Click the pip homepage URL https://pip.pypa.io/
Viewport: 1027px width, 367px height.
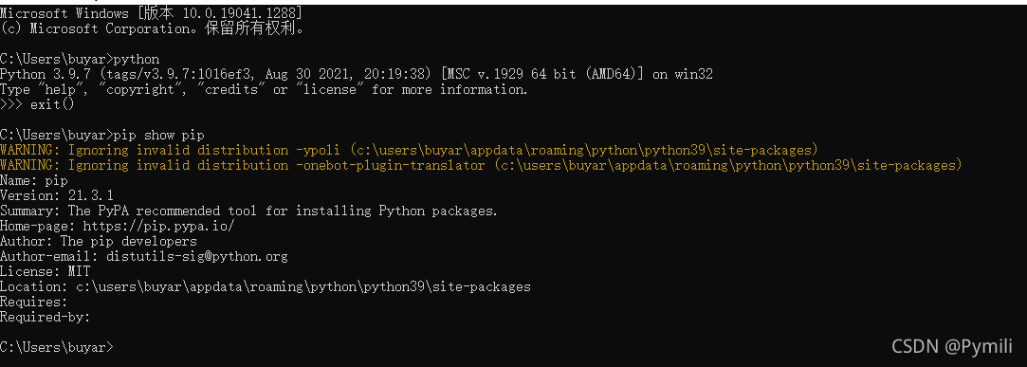(158, 226)
